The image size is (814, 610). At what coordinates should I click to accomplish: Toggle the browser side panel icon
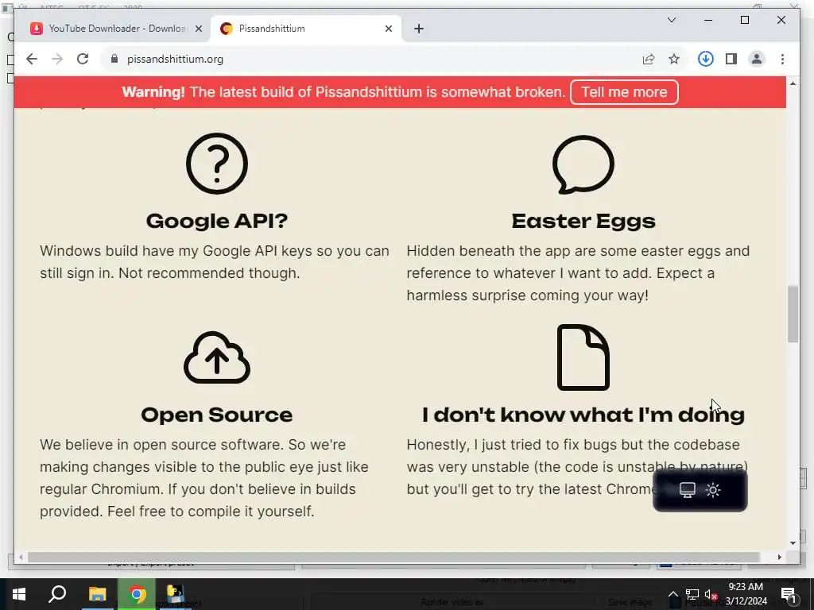(x=731, y=59)
